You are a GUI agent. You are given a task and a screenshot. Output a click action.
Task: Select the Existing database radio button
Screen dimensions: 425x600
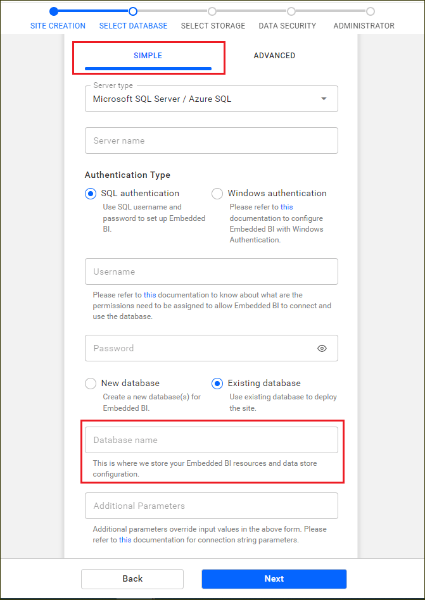coord(217,383)
